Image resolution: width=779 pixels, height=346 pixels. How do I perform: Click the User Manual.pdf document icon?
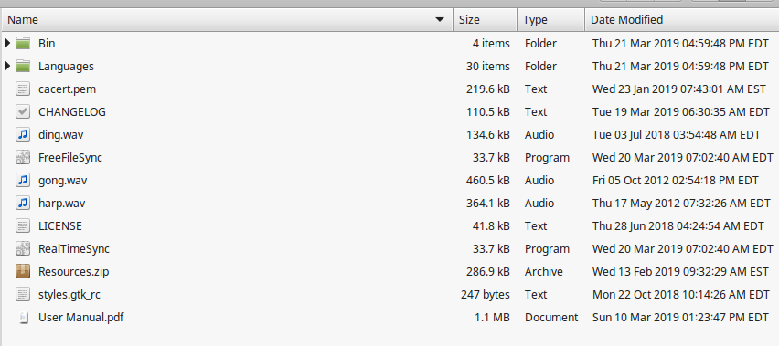click(23, 318)
